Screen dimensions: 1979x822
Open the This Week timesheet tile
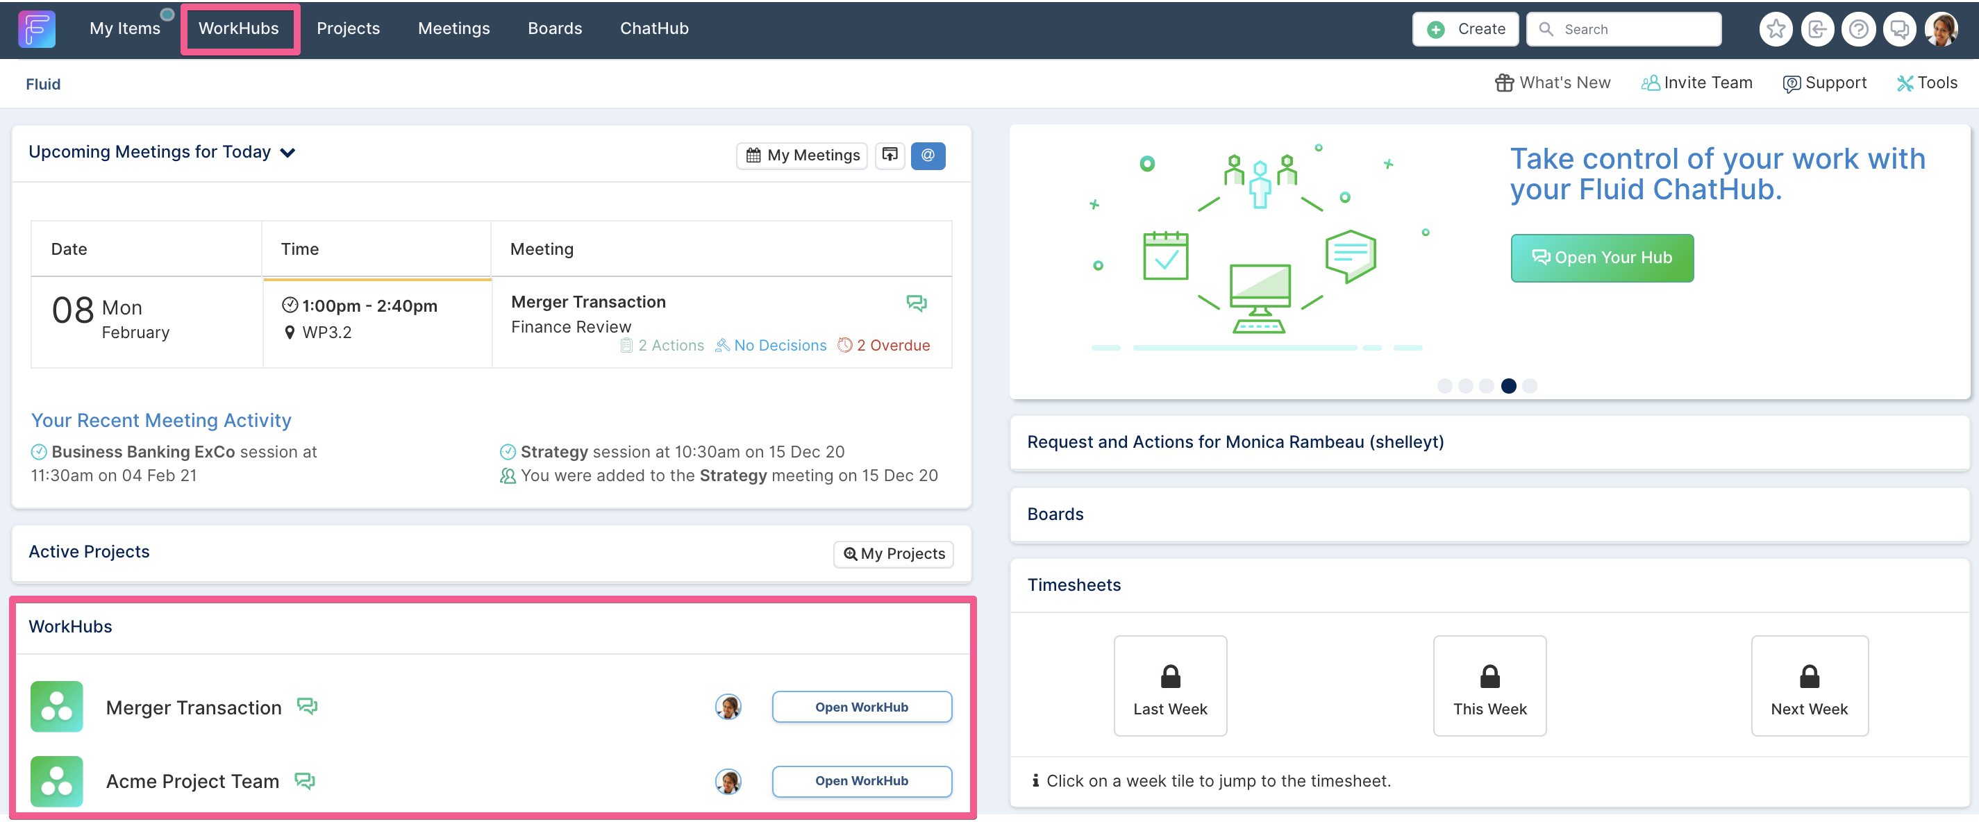pyautogui.click(x=1489, y=685)
